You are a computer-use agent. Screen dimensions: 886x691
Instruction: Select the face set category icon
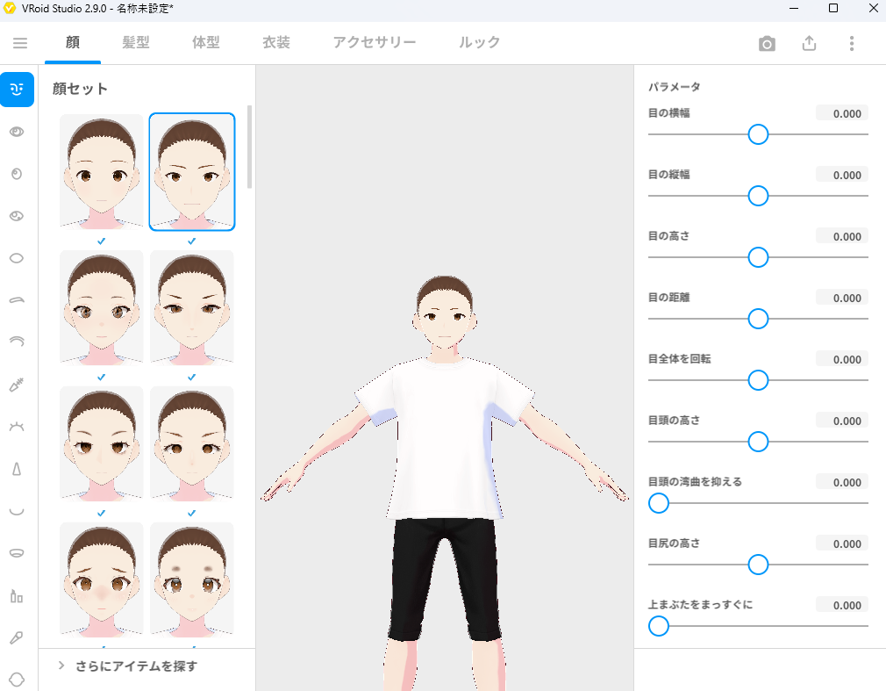point(17,90)
